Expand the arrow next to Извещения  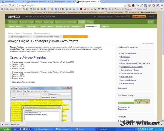[83, 27]
